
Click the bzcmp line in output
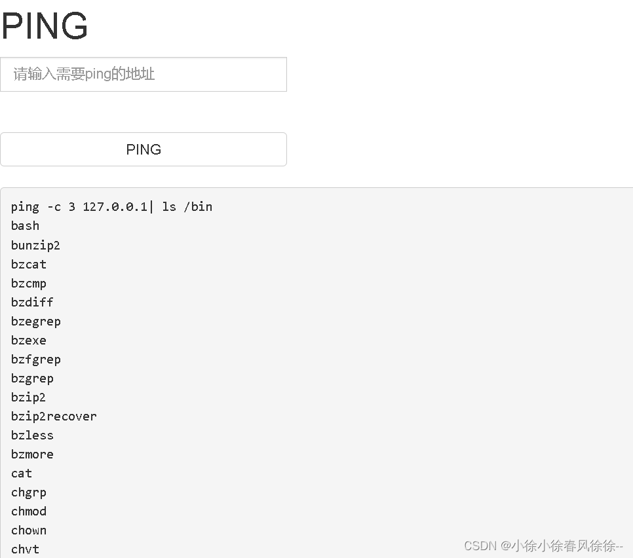pyautogui.click(x=28, y=283)
